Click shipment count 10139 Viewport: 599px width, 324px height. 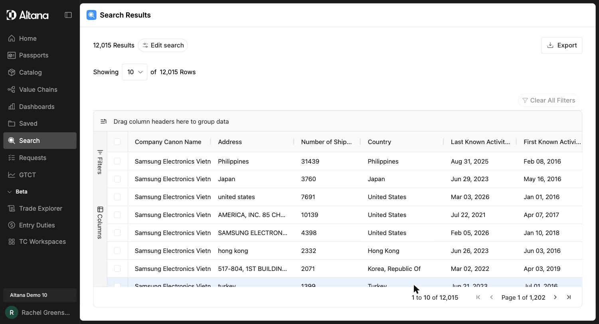click(x=310, y=215)
